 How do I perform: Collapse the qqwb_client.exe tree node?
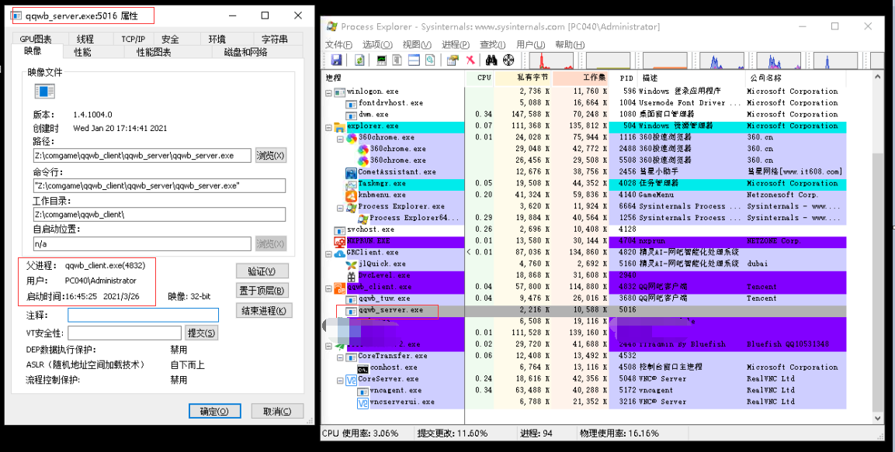(328, 287)
